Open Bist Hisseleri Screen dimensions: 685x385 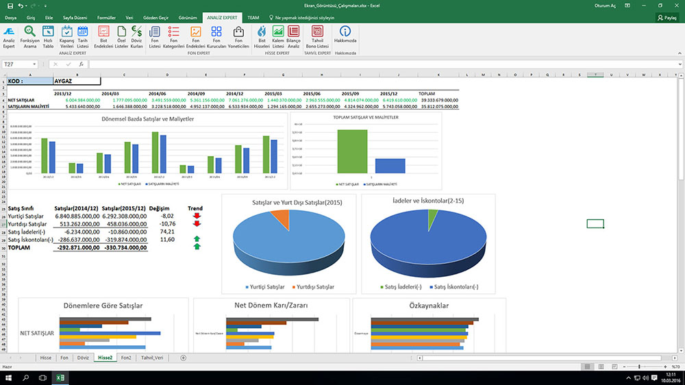pos(262,37)
